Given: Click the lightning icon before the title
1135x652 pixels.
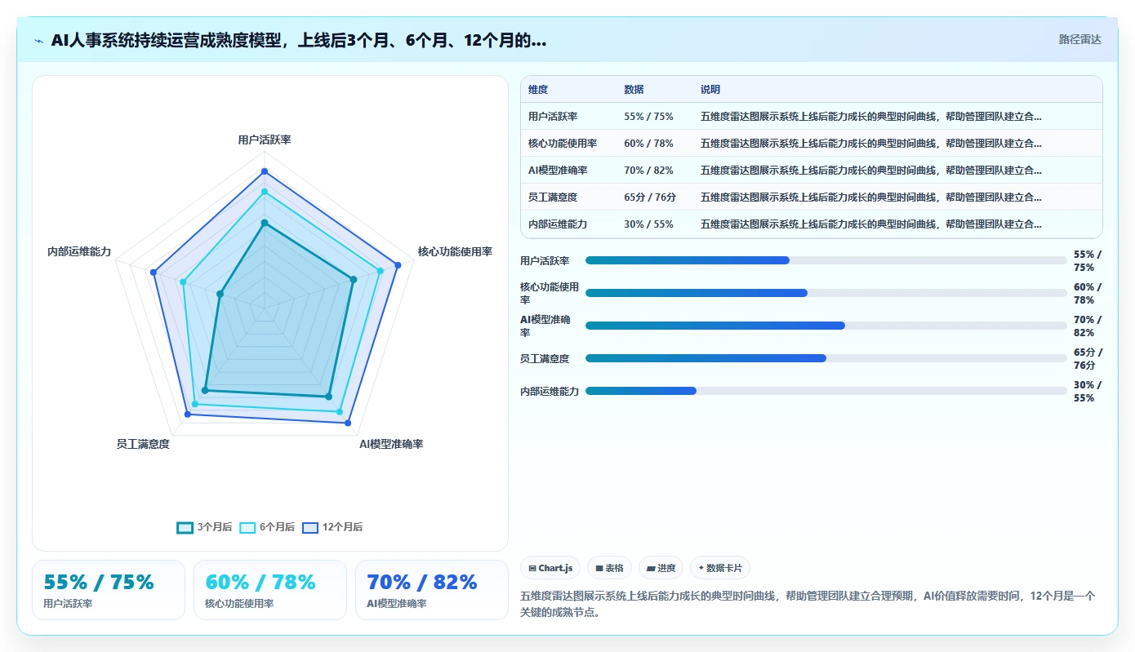Looking at the screenshot, I should point(39,41).
